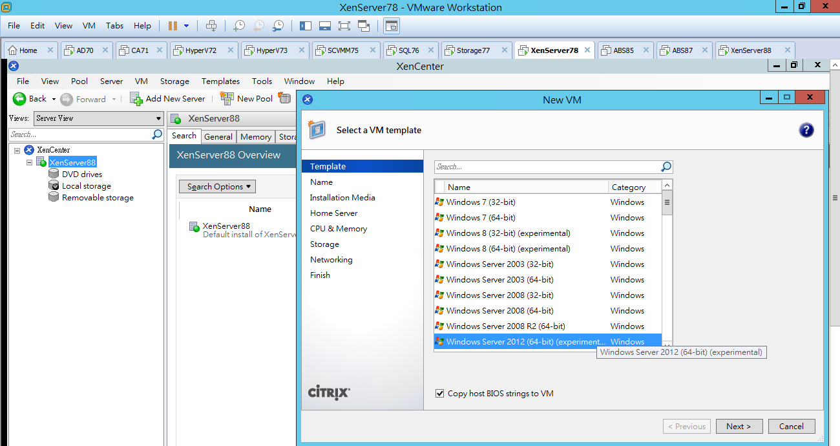Screen dimensions: 840x446
Task: Click the help question mark icon in New VM
Action: 806,131
